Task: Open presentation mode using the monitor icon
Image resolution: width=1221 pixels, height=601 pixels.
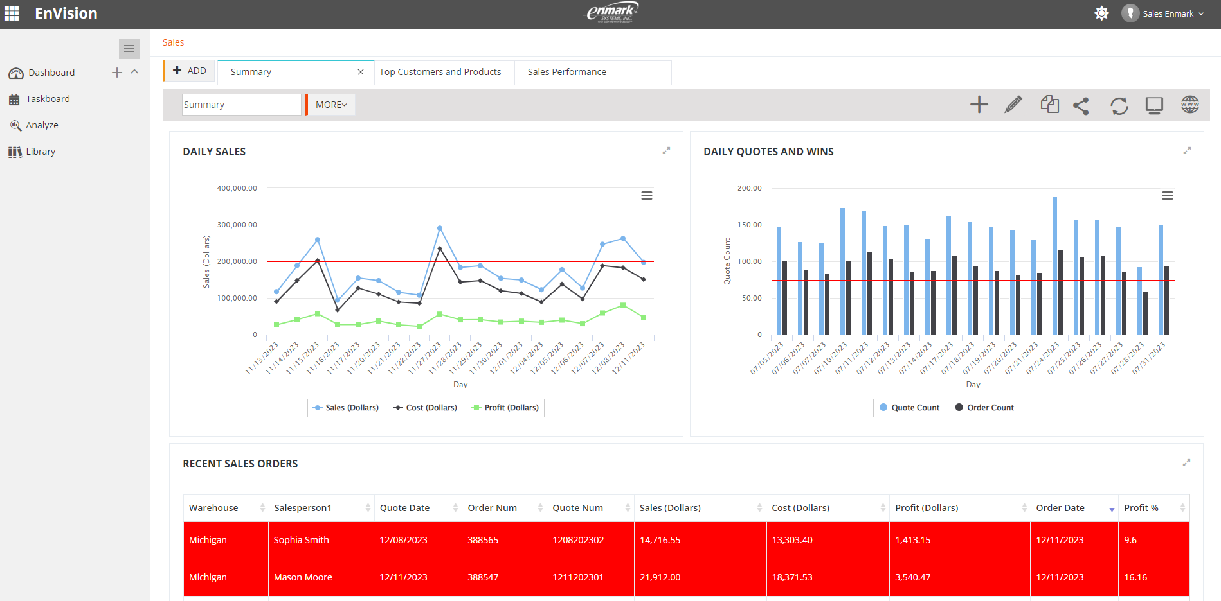Action: [1154, 104]
